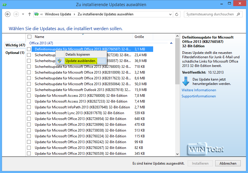Check the InfoPath 2013 KB2837648 checkbox

[29, 107]
